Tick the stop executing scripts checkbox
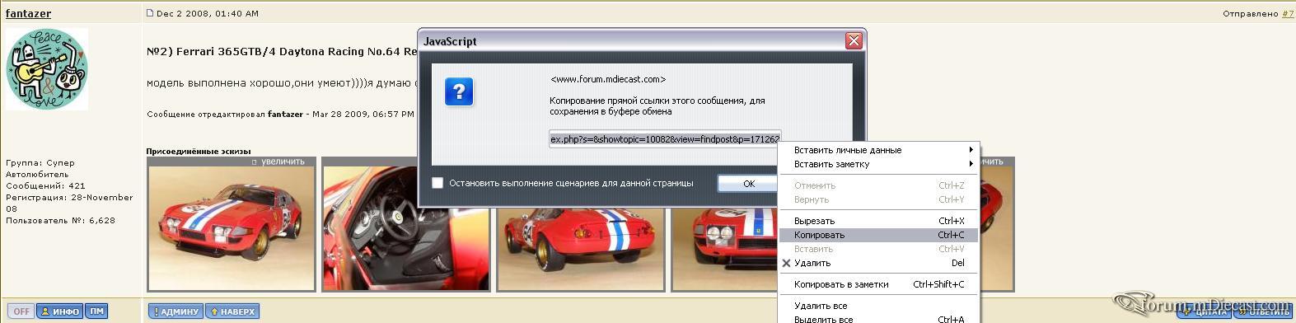This screenshot has width=1296, height=323. tap(437, 183)
